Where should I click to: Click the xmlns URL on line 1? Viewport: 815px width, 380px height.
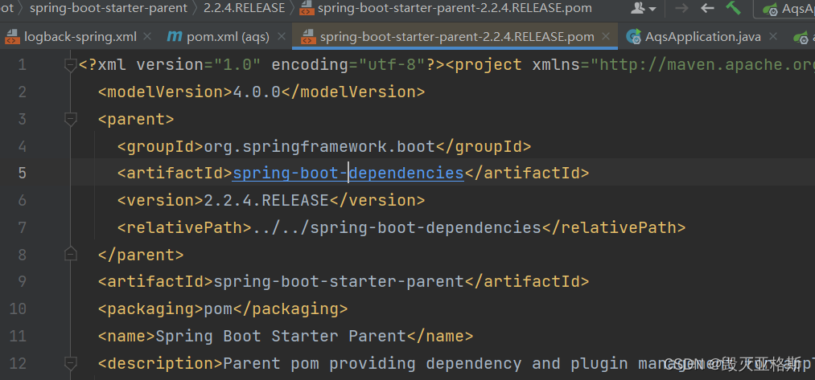705,65
